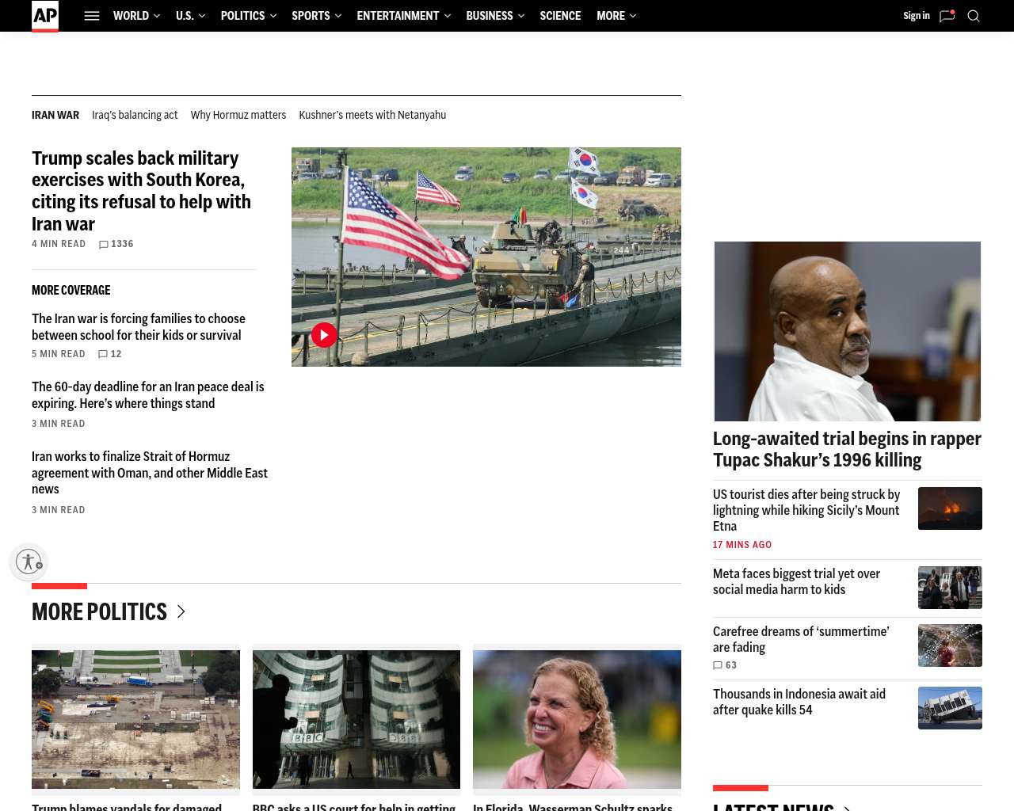Read the Indonesia quake aid story
This screenshot has height=811, width=1014.
(x=799, y=702)
